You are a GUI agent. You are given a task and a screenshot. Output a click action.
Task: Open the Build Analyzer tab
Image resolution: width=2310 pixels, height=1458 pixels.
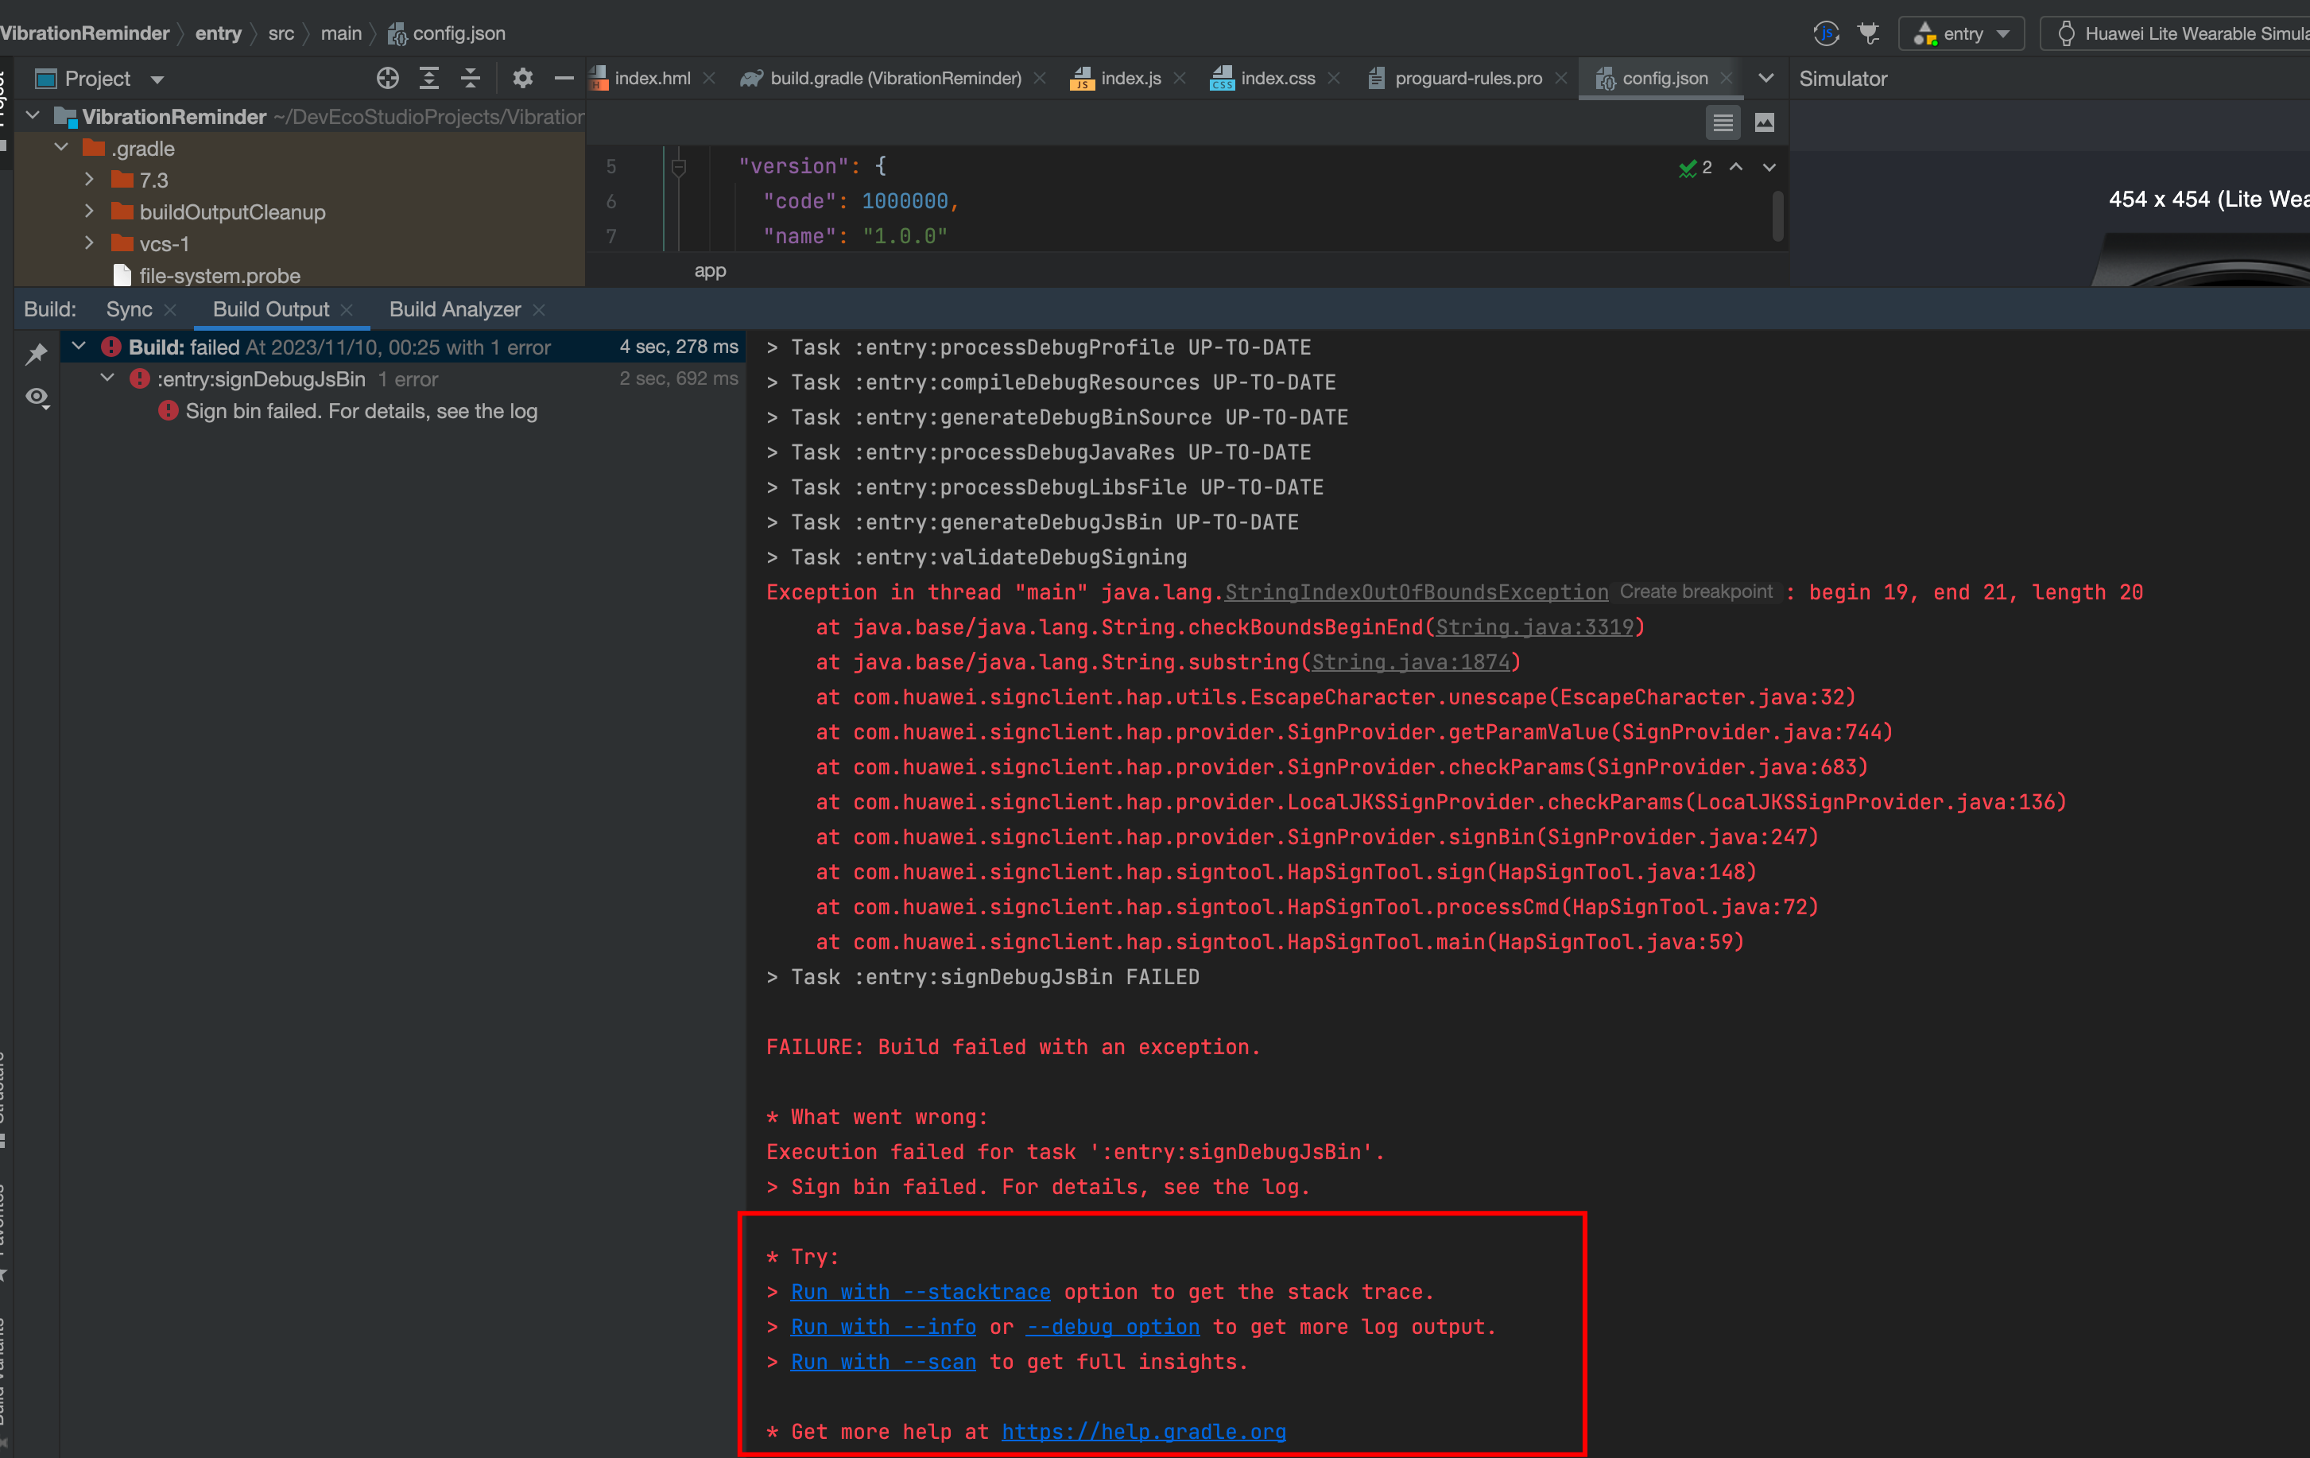[x=455, y=310]
